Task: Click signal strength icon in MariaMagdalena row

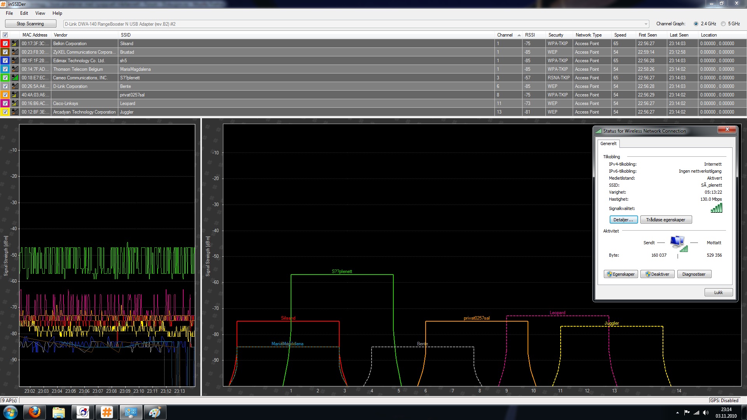Action: pyautogui.click(x=15, y=69)
